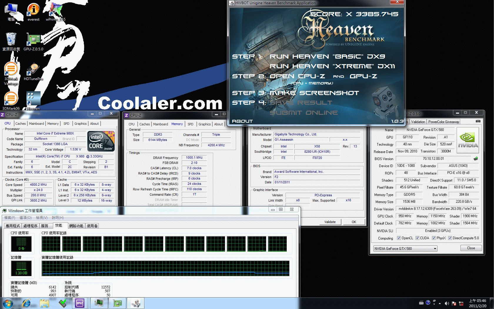Open Internet Explorer from the taskbar
The height and width of the screenshot is (309, 494).
coord(26,303)
